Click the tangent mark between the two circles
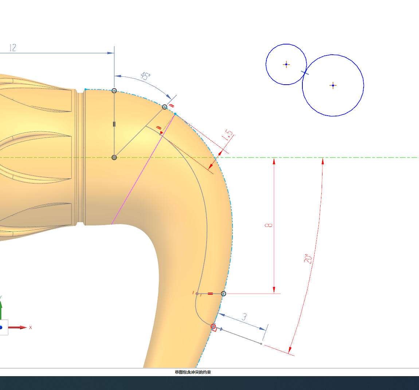Image resolution: width=419 pixels, height=390 pixels. [x=305, y=73]
